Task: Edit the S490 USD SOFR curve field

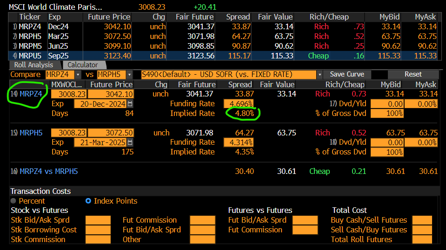Action: pyautogui.click(x=229, y=75)
